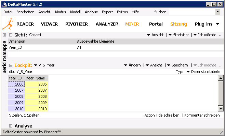Open the Datei menu
Screen dimensions: 225x136
(8, 12)
